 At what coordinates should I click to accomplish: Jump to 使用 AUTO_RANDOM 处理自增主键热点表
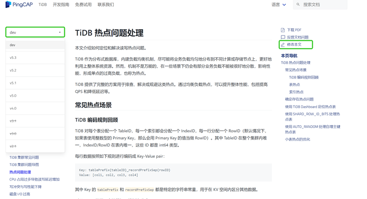(x=312, y=129)
